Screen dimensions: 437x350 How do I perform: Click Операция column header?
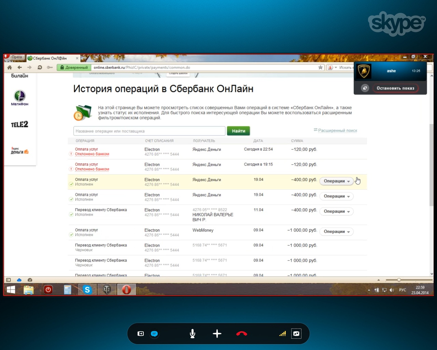pos(85,141)
